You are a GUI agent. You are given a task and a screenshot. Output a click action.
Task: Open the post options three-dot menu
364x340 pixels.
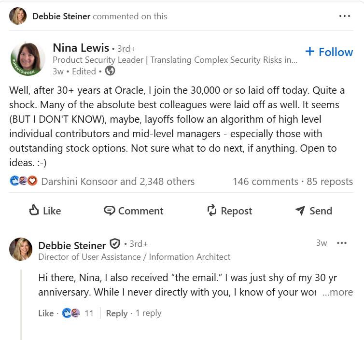tap(344, 16)
